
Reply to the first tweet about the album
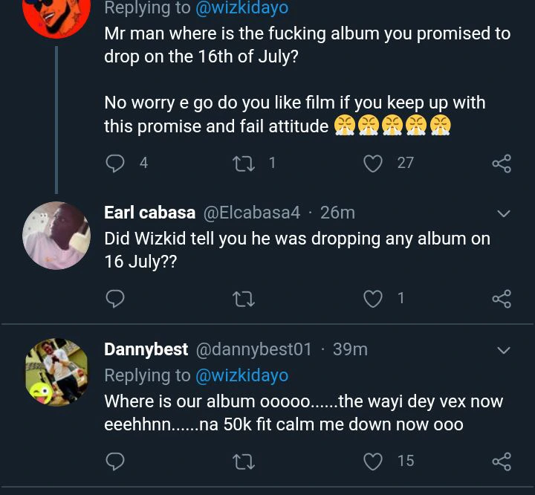coord(115,163)
